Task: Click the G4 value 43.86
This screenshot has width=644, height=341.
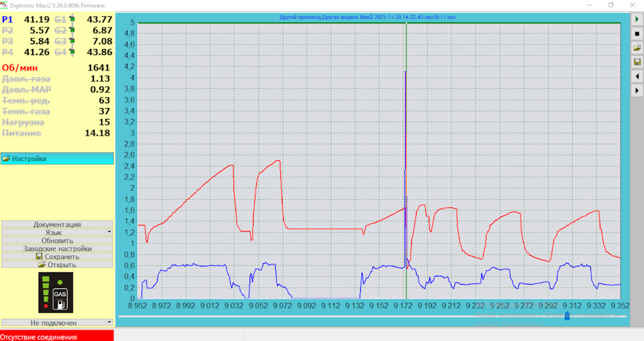Action: tap(99, 52)
